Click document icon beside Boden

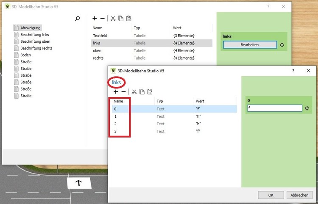tap(17, 55)
